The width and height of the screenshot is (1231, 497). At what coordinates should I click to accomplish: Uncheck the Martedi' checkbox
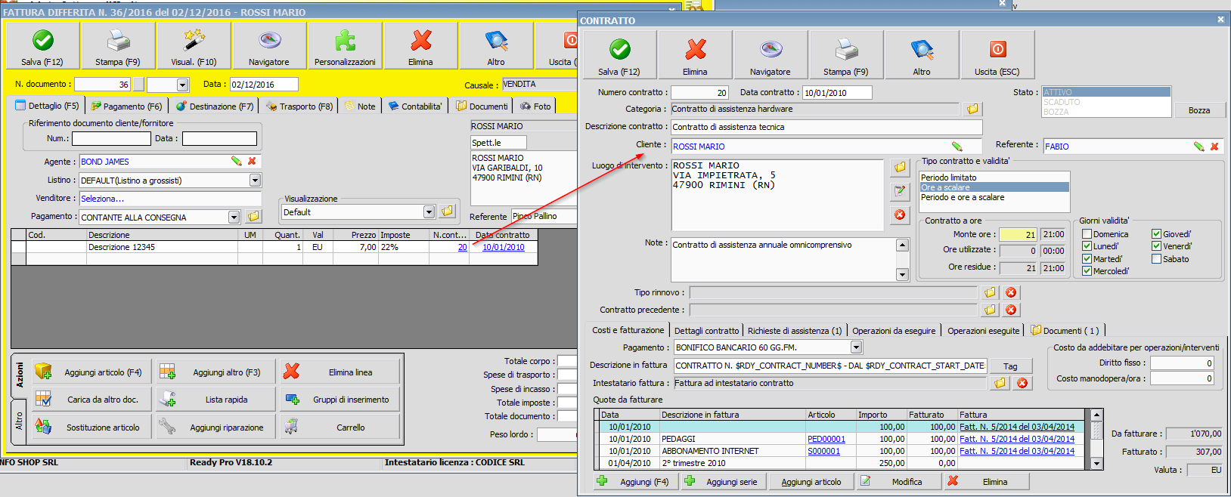click(1087, 259)
